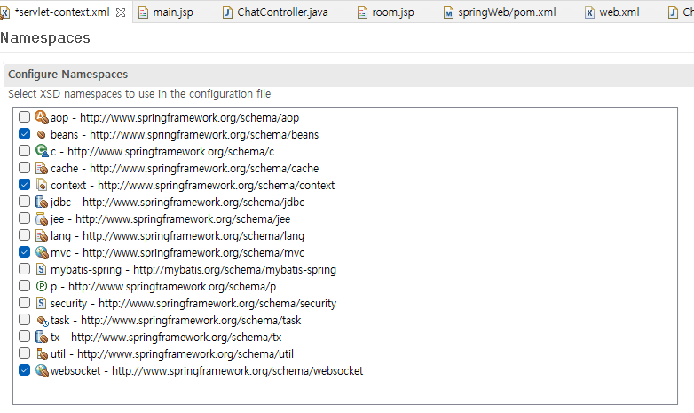Enable the cache namespace checkbox

coord(24,168)
